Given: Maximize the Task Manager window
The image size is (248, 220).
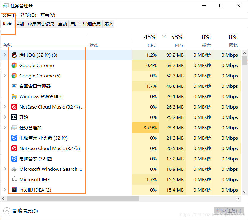Looking at the screenshot, I should click(x=221, y=6).
